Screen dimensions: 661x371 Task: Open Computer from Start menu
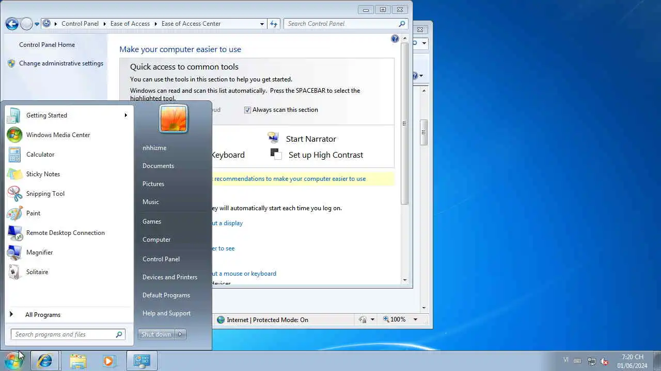pyautogui.click(x=156, y=240)
